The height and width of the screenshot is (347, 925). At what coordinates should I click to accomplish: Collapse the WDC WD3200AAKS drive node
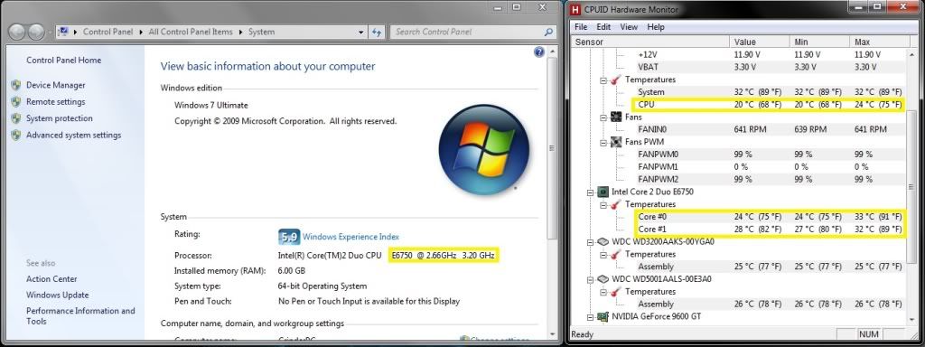[x=591, y=242]
